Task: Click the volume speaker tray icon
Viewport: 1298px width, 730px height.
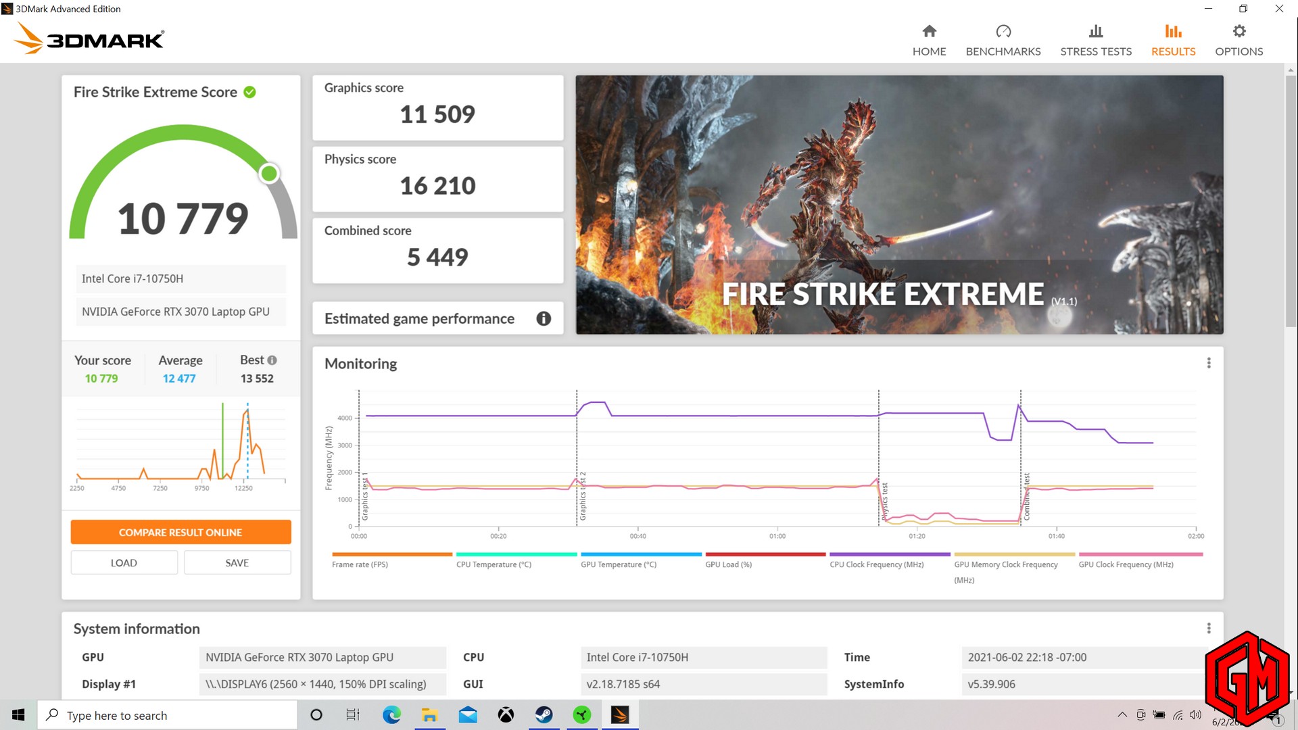Action: [x=1195, y=715]
